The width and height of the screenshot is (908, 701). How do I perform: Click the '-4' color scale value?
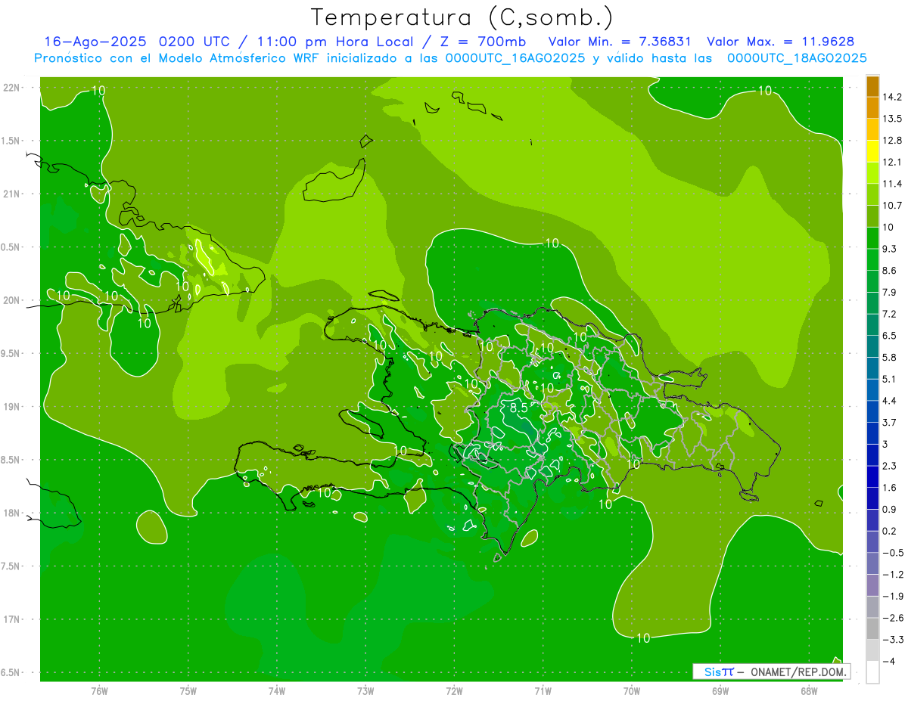tap(888, 661)
